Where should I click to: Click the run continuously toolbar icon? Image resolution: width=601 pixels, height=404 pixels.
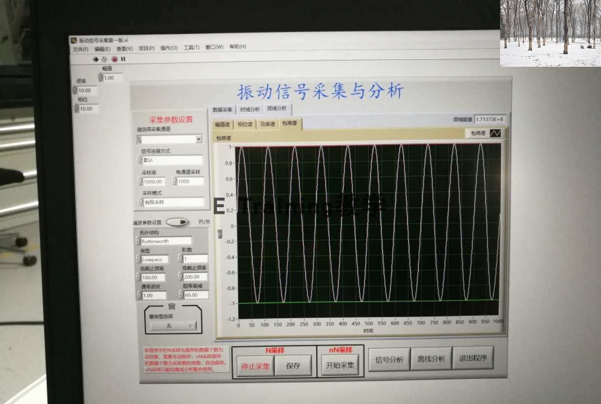click(x=104, y=60)
